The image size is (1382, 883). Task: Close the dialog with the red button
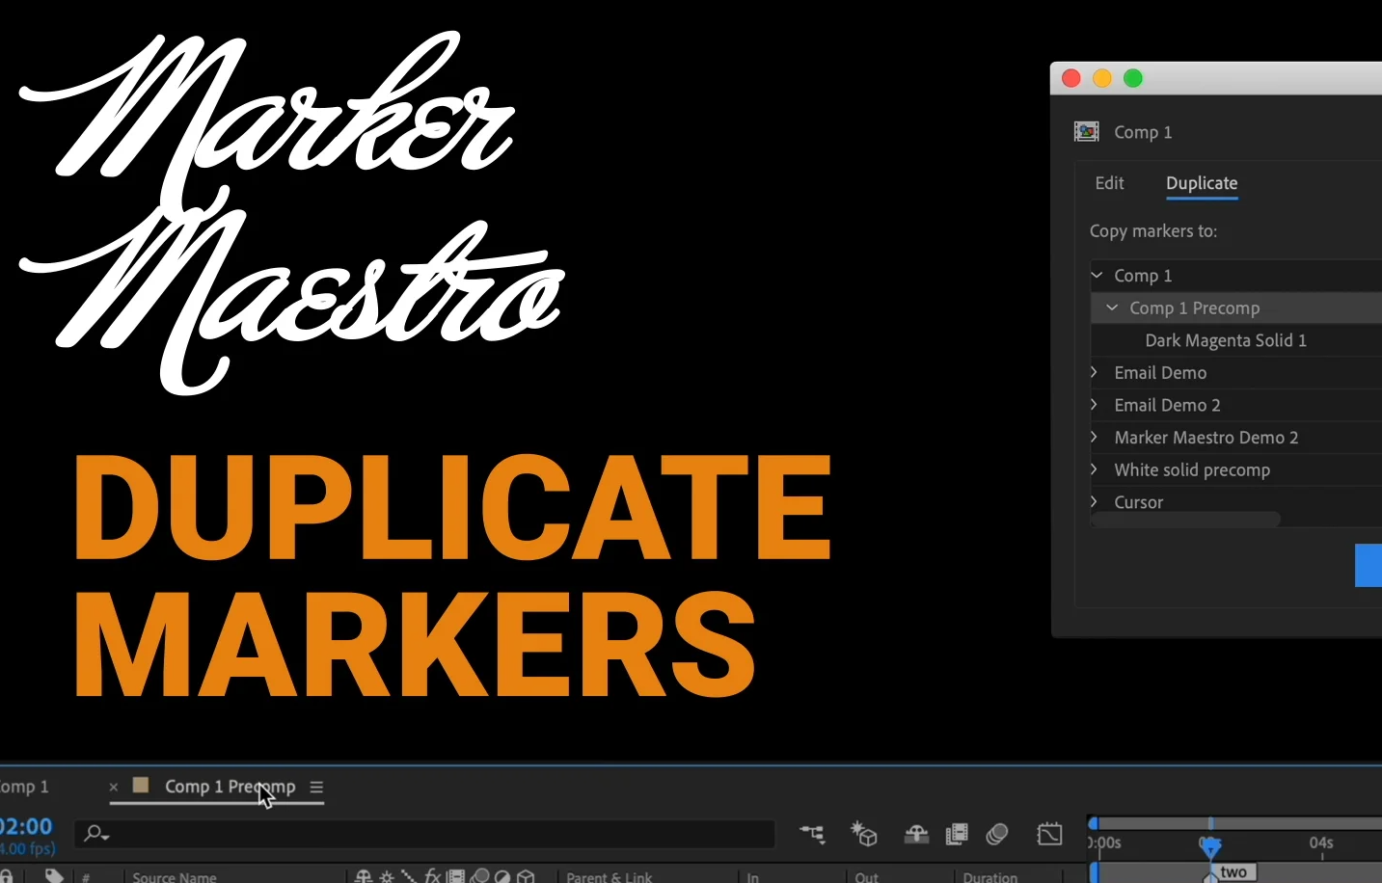[1071, 78]
